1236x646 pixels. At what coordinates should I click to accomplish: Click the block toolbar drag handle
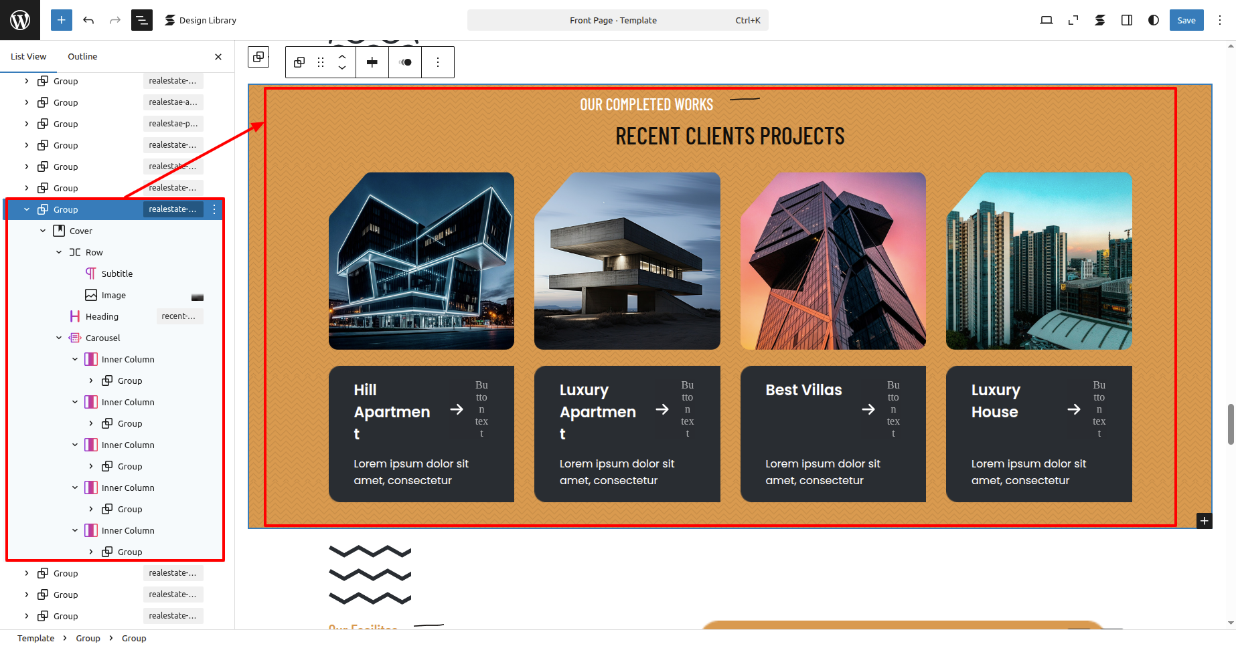point(321,62)
